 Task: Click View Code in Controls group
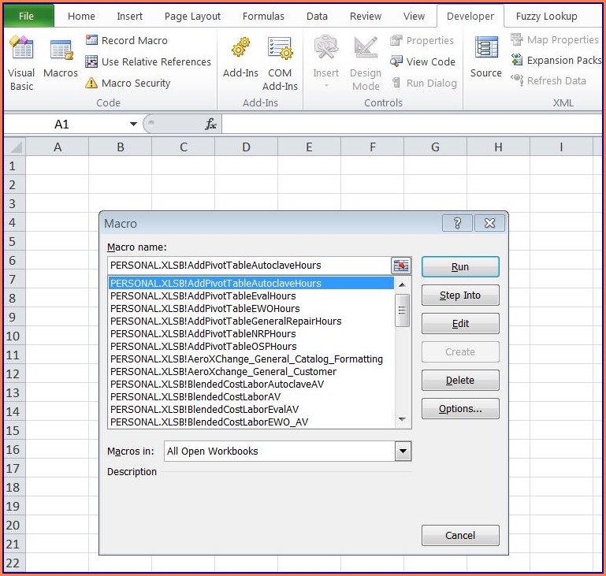coord(423,61)
